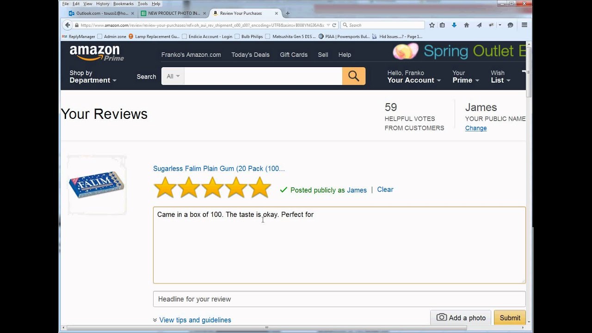Open the Tools menu

142,4
